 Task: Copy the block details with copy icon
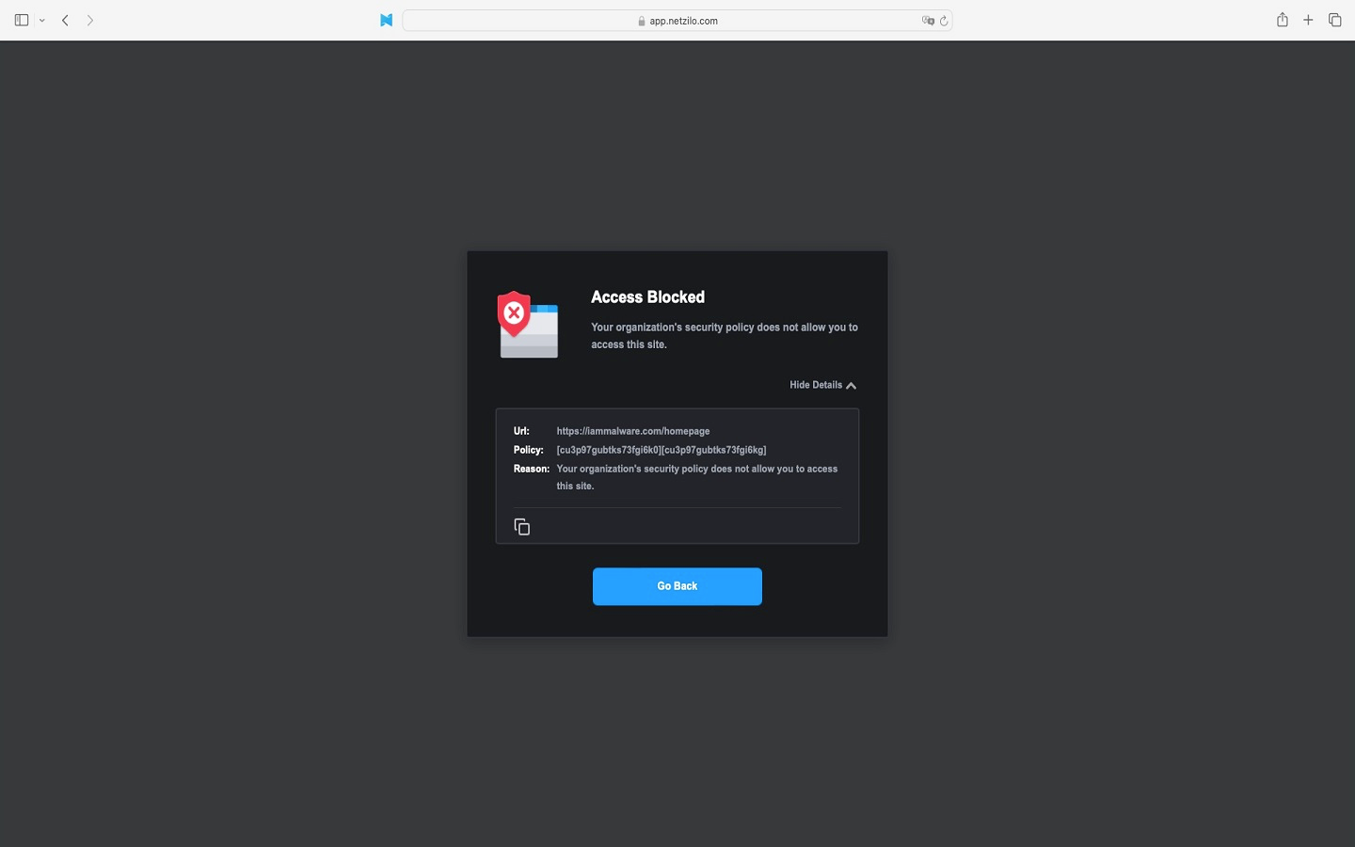(522, 527)
